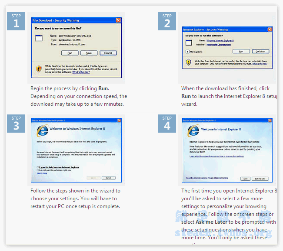Select the file name IE8-WindowsXP-x86-ENU.exe
The image size is (283, 251).
(x=75, y=36)
